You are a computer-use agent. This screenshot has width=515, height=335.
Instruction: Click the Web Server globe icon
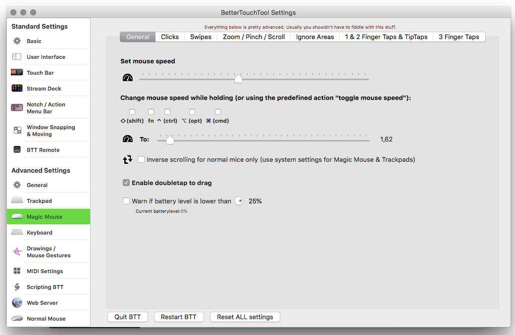pyautogui.click(x=17, y=302)
